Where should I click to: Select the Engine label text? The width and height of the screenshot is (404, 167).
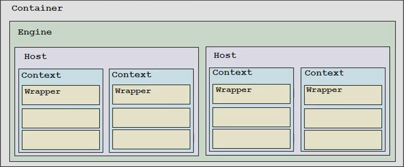point(35,32)
